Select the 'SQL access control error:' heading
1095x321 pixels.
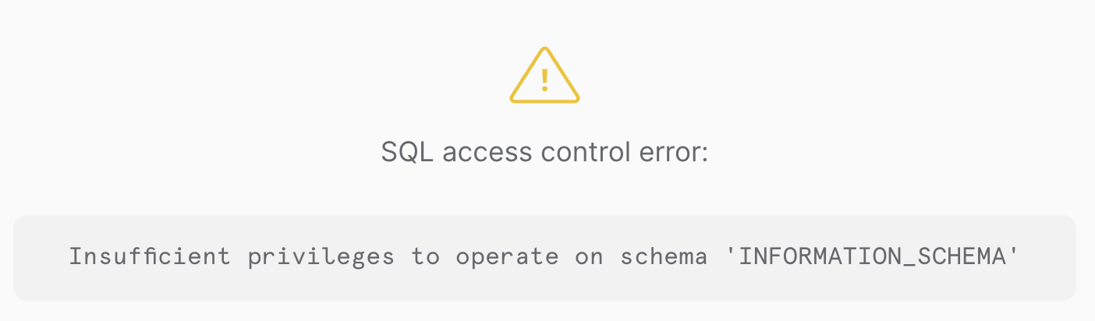coord(544,152)
